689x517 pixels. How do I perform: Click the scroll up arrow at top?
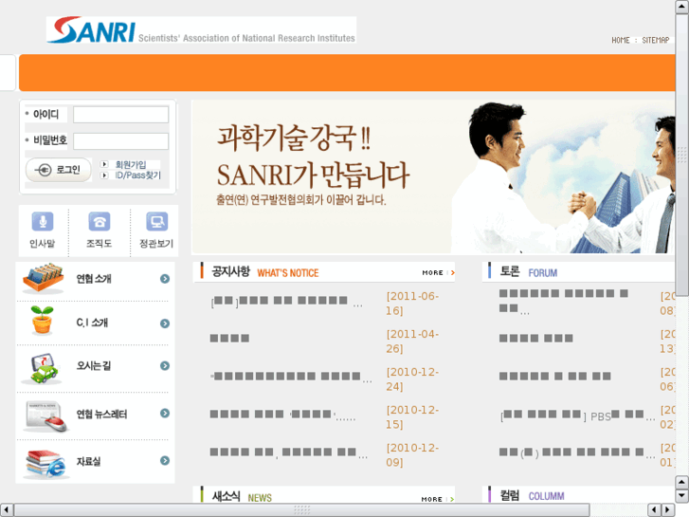click(x=681, y=7)
